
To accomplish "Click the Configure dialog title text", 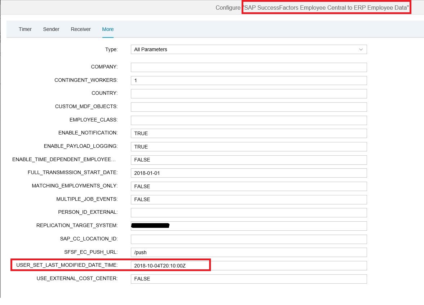I will (312, 8).
